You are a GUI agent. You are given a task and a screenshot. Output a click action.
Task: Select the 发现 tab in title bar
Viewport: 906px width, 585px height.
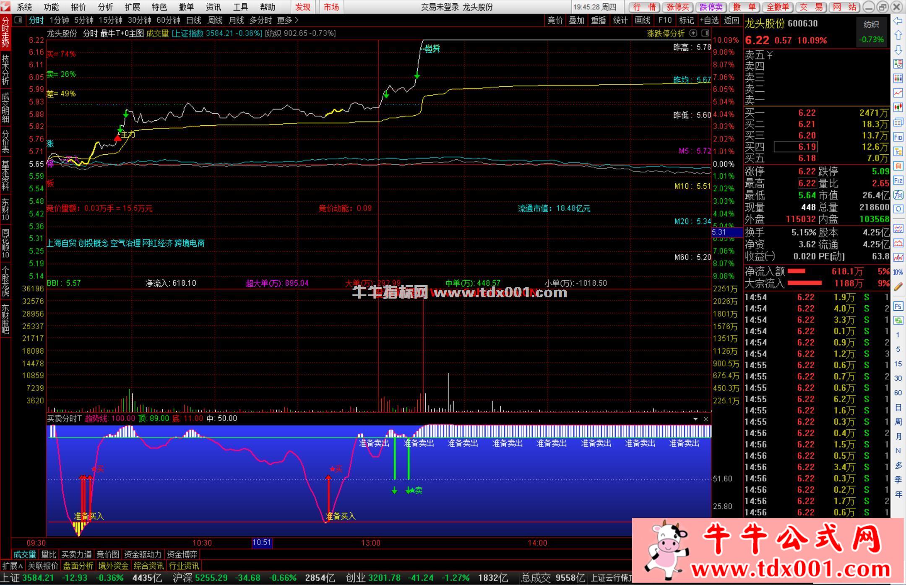click(x=303, y=7)
